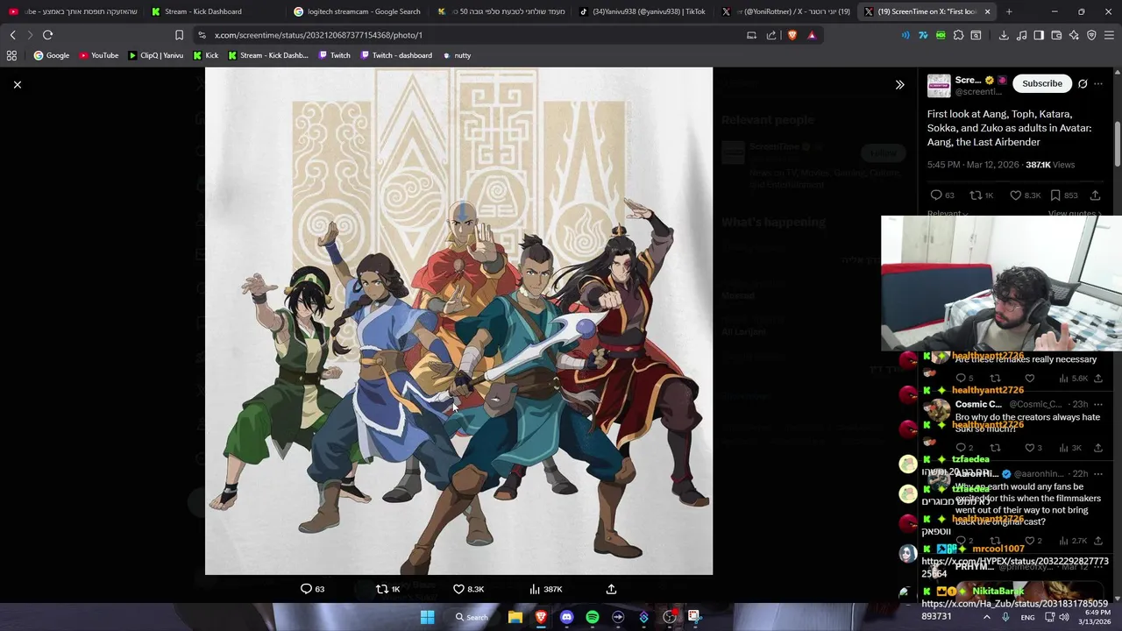
Task: Open File Explorer from the taskbar
Action: (515, 617)
